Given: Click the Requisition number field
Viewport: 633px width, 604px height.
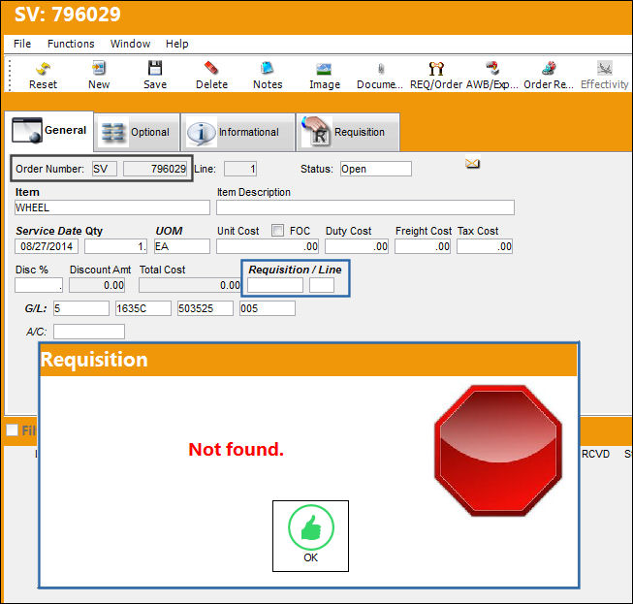Looking at the screenshot, I should point(275,285).
